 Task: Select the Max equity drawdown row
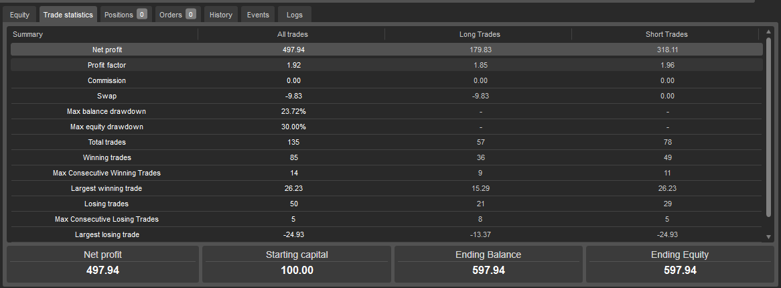pos(386,127)
